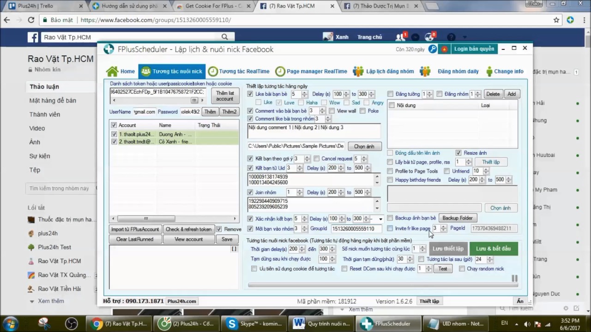
Task: Open Thành viên in Facebook group menu
Action: 45,114
